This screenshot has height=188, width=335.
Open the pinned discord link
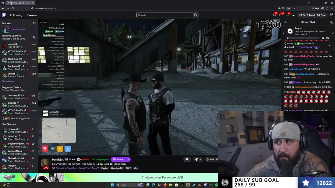(x=308, y=47)
